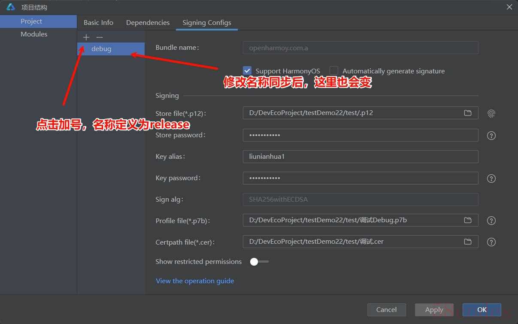
Task: Show help for Certpath file
Action: tap(491, 242)
